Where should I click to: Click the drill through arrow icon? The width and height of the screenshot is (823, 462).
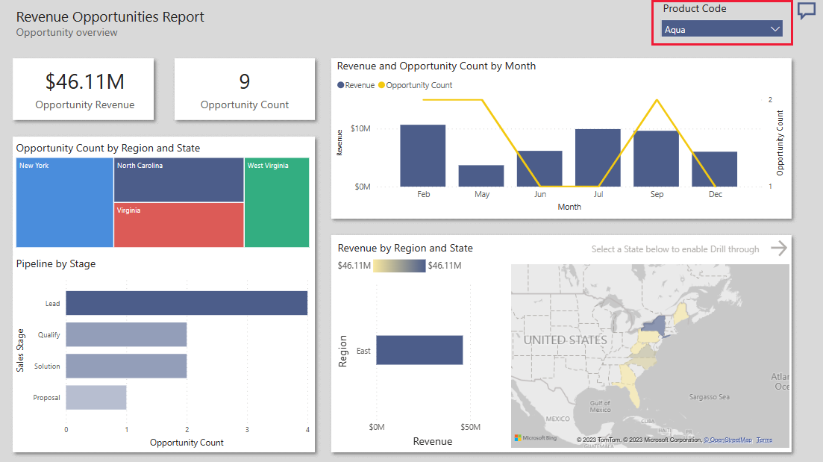(779, 249)
